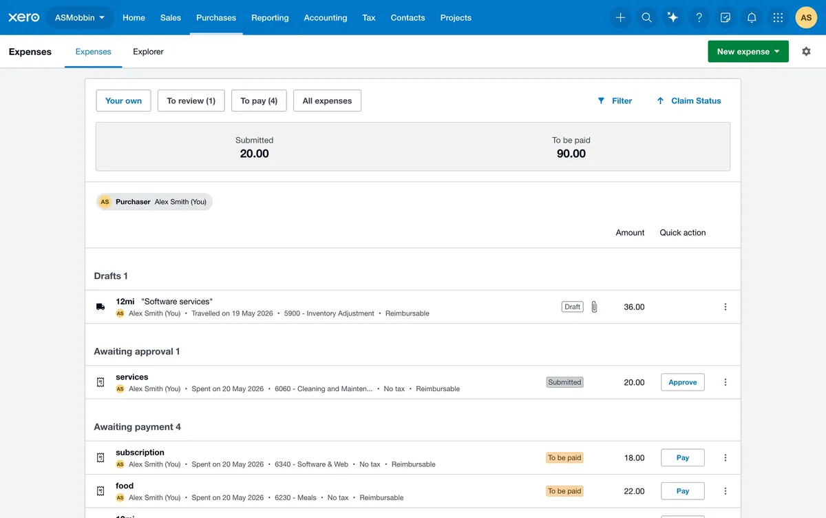
Task: Approve the services expense
Action: [x=683, y=382]
